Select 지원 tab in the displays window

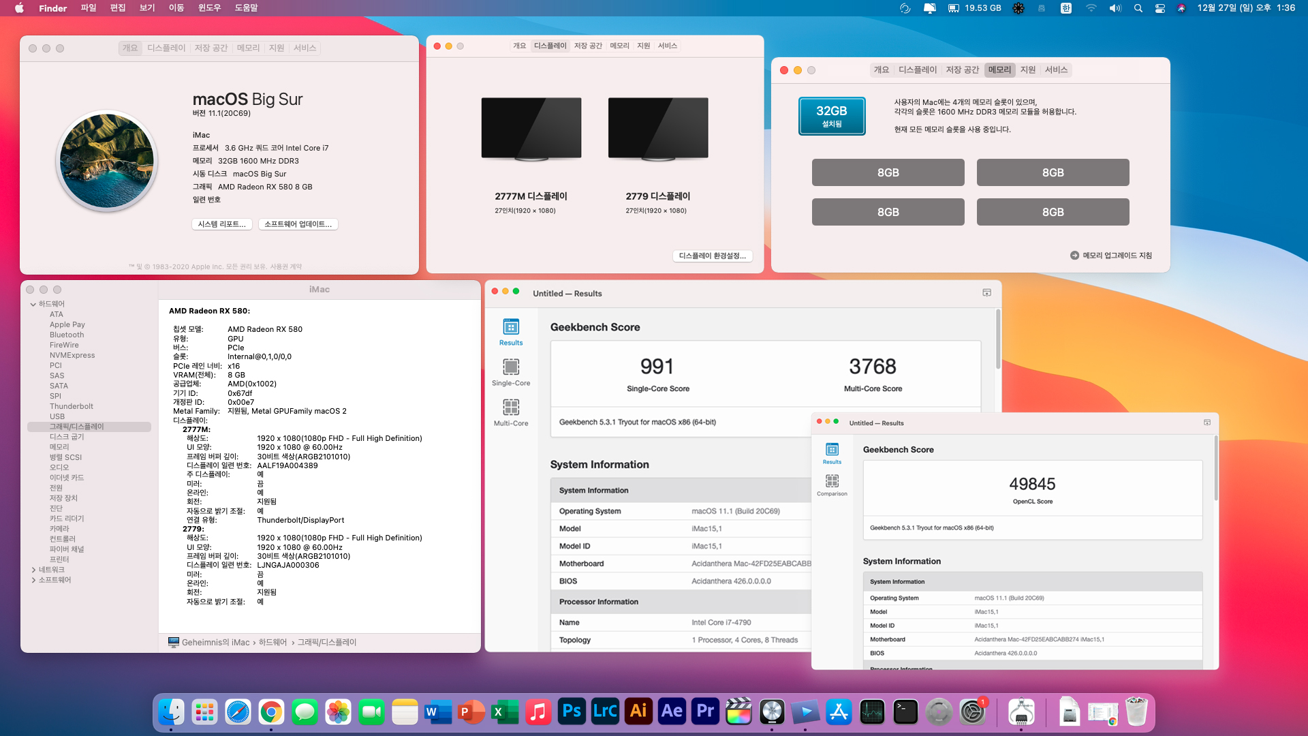[643, 46]
